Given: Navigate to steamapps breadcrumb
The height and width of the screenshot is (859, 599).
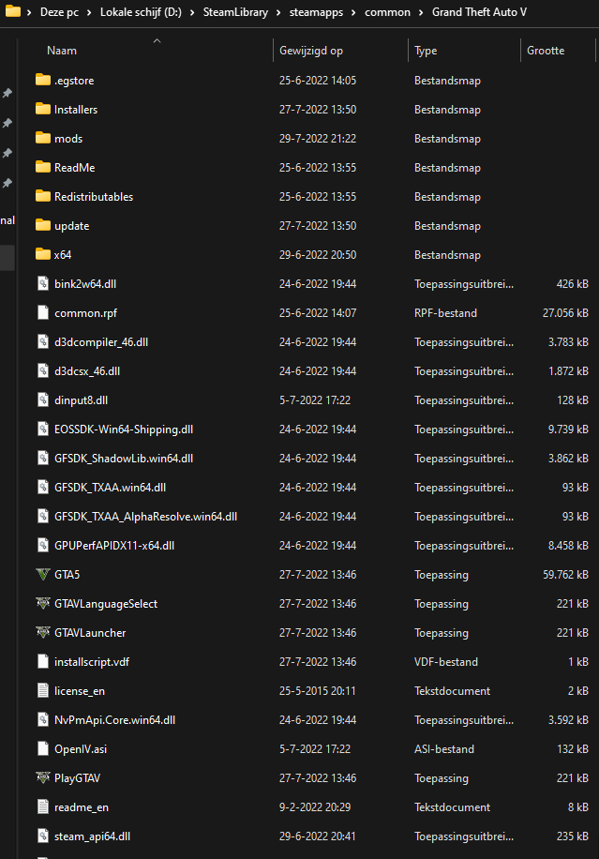Looking at the screenshot, I should 316,12.
